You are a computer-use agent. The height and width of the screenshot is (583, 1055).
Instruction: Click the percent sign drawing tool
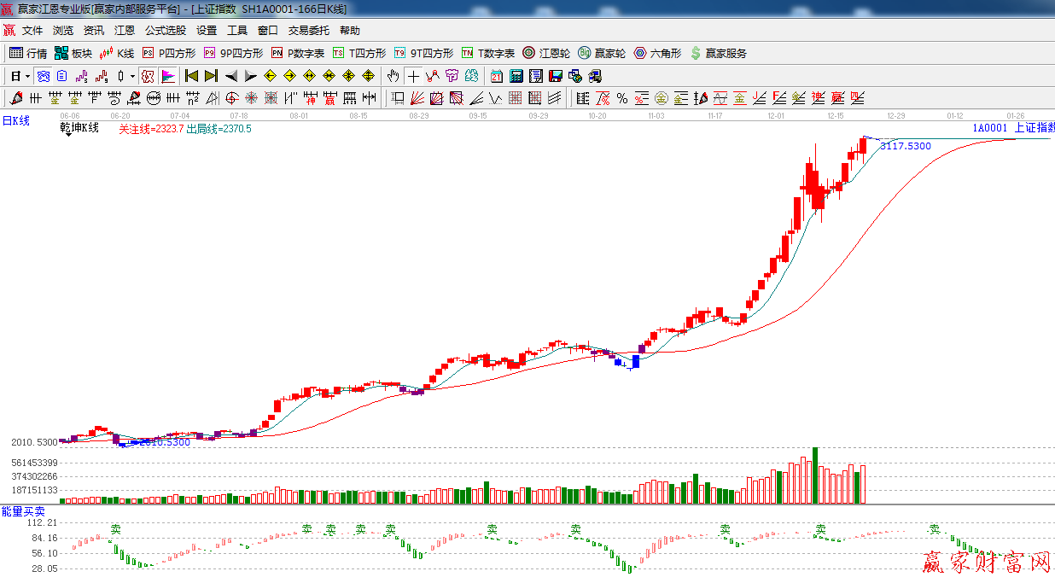pos(622,98)
